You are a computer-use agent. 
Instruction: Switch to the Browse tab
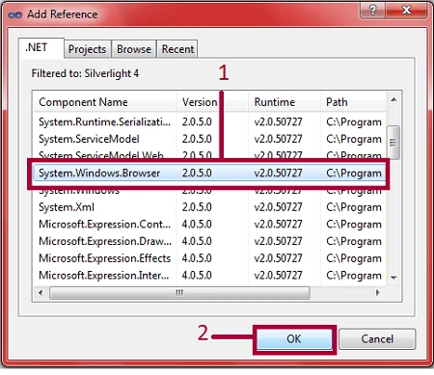pyautogui.click(x=134, y=49)
